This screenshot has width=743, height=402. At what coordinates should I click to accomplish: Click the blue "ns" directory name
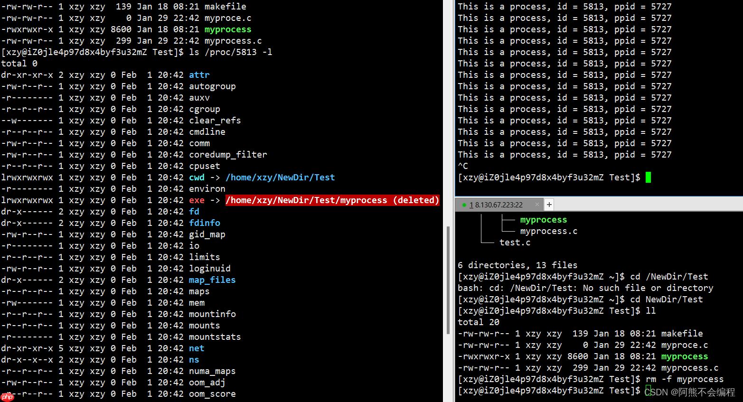194,360
